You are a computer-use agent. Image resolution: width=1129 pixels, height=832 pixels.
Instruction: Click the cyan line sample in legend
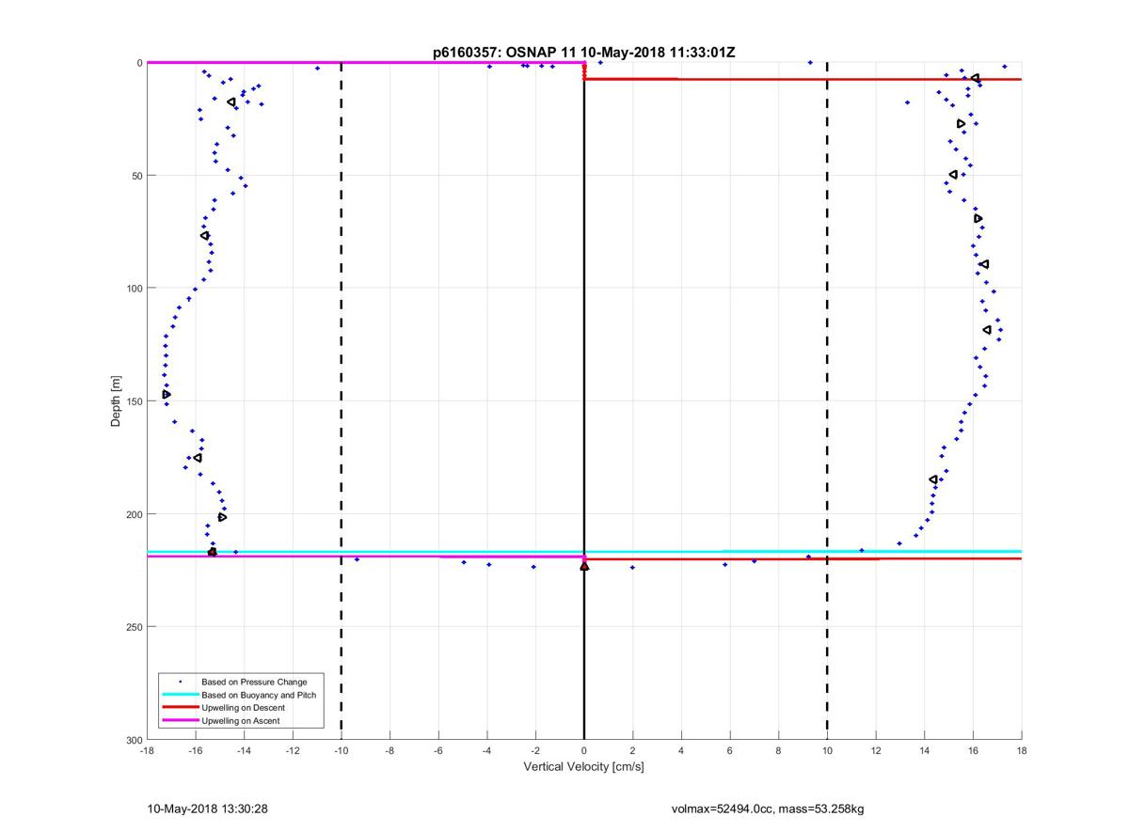181,695
